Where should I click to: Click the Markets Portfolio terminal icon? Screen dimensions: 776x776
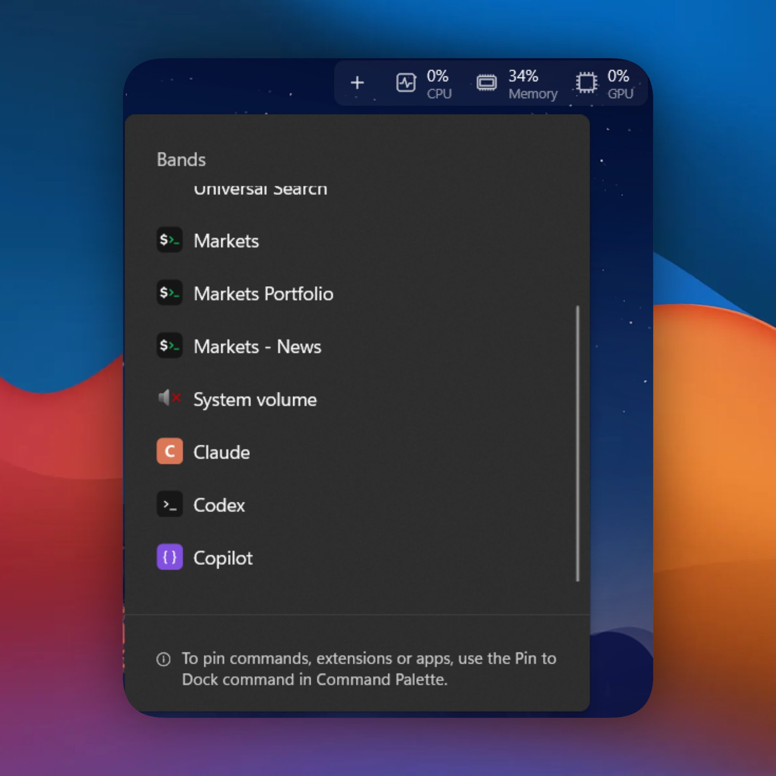coord(170,293)
